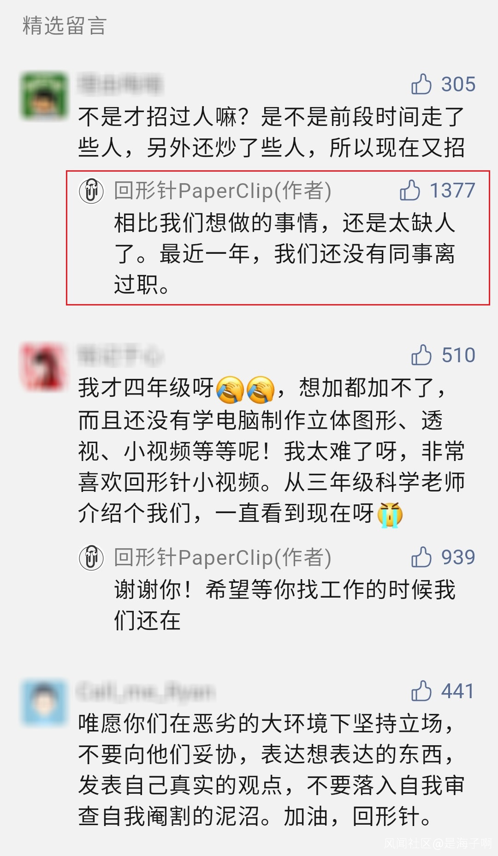Tap the 441 like count
The width and height of the screenshot is (498, 856).
click(x=458, y=691)
